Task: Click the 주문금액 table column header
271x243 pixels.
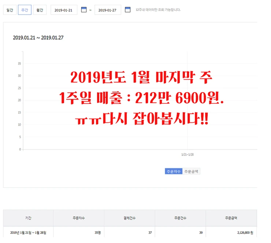Action: point(231,218)
